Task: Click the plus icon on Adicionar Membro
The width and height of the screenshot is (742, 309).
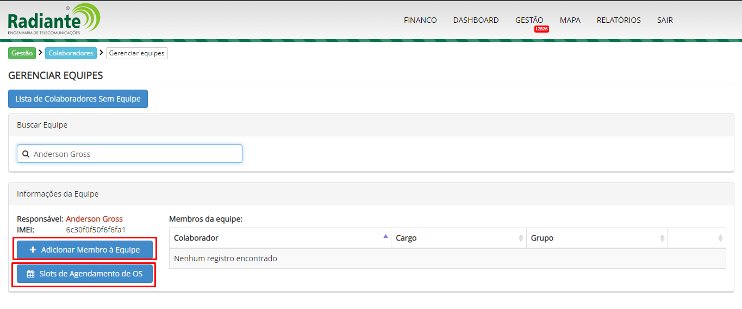Action: coord(33,250)
